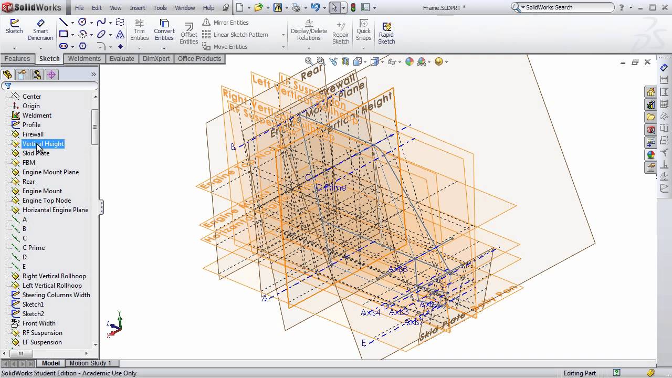This screenshot has height=378, width=672.
Task: Open the Line tool dropdown arrow
Action: point(72,23)
